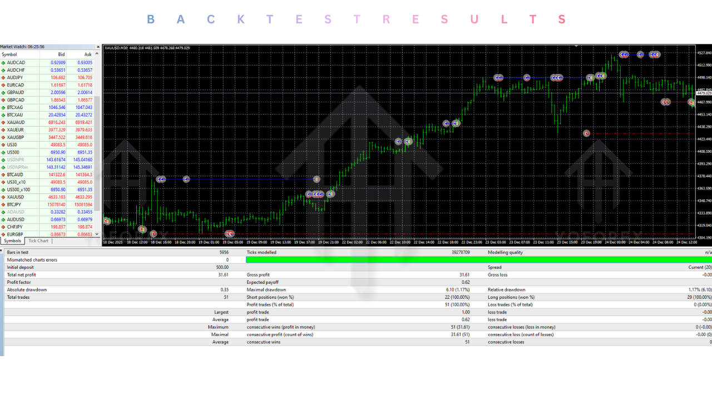Select the trade marker on the red dashed line
Viewport: 712px width, 400px height.
coord(587,133)
